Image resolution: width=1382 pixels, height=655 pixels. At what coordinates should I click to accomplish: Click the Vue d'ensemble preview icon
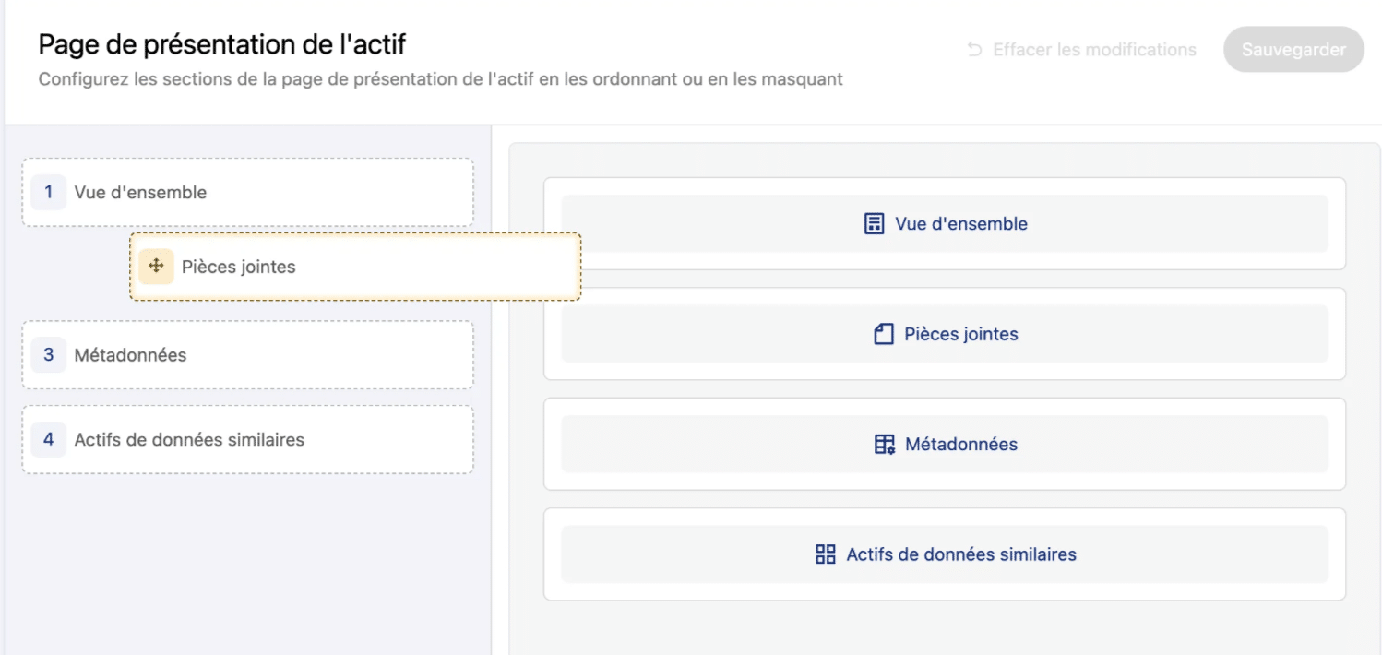coord(874,224)
